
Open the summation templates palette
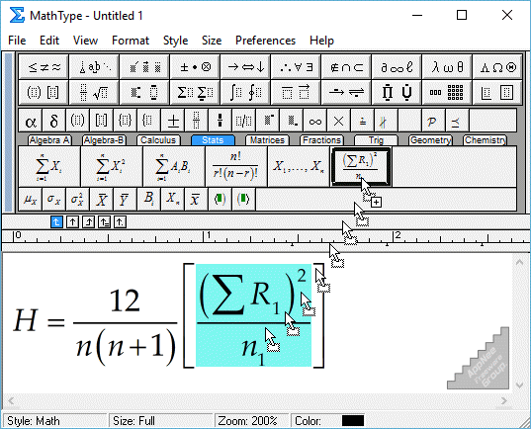[195, 92]
